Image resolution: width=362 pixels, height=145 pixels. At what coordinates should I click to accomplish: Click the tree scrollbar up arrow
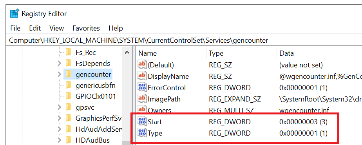coord(127,53)
